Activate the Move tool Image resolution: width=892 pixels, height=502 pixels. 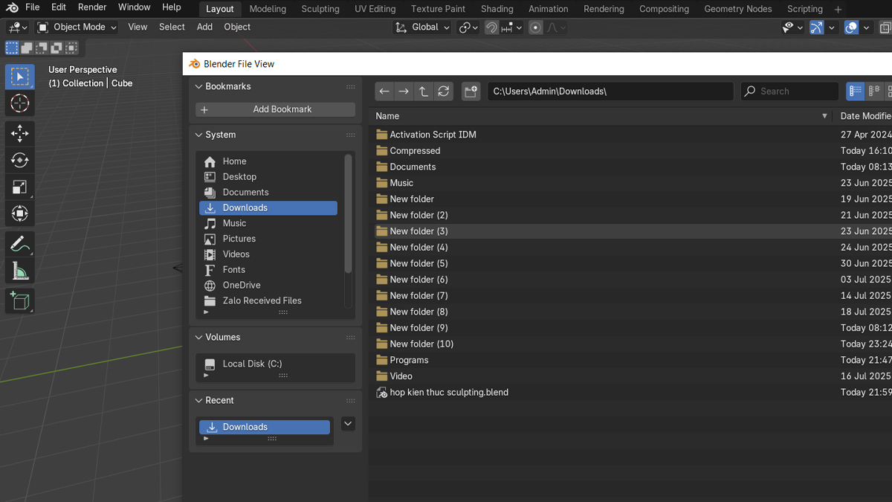[20, 133]
